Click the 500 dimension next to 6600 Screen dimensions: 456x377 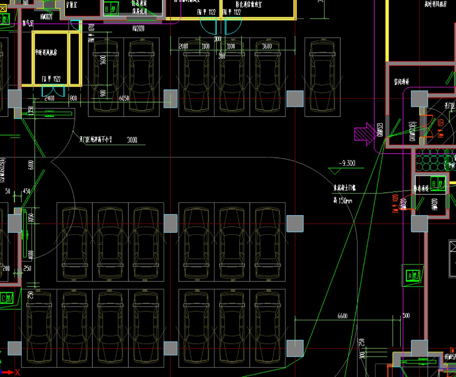pyautogui.click(x=406, y=316)
